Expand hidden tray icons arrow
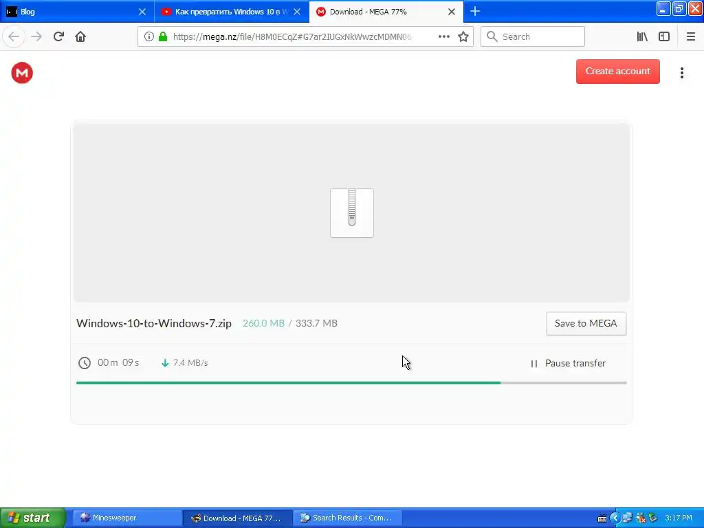The height and width of the screenshot is (528, 704). pos(615,518)
